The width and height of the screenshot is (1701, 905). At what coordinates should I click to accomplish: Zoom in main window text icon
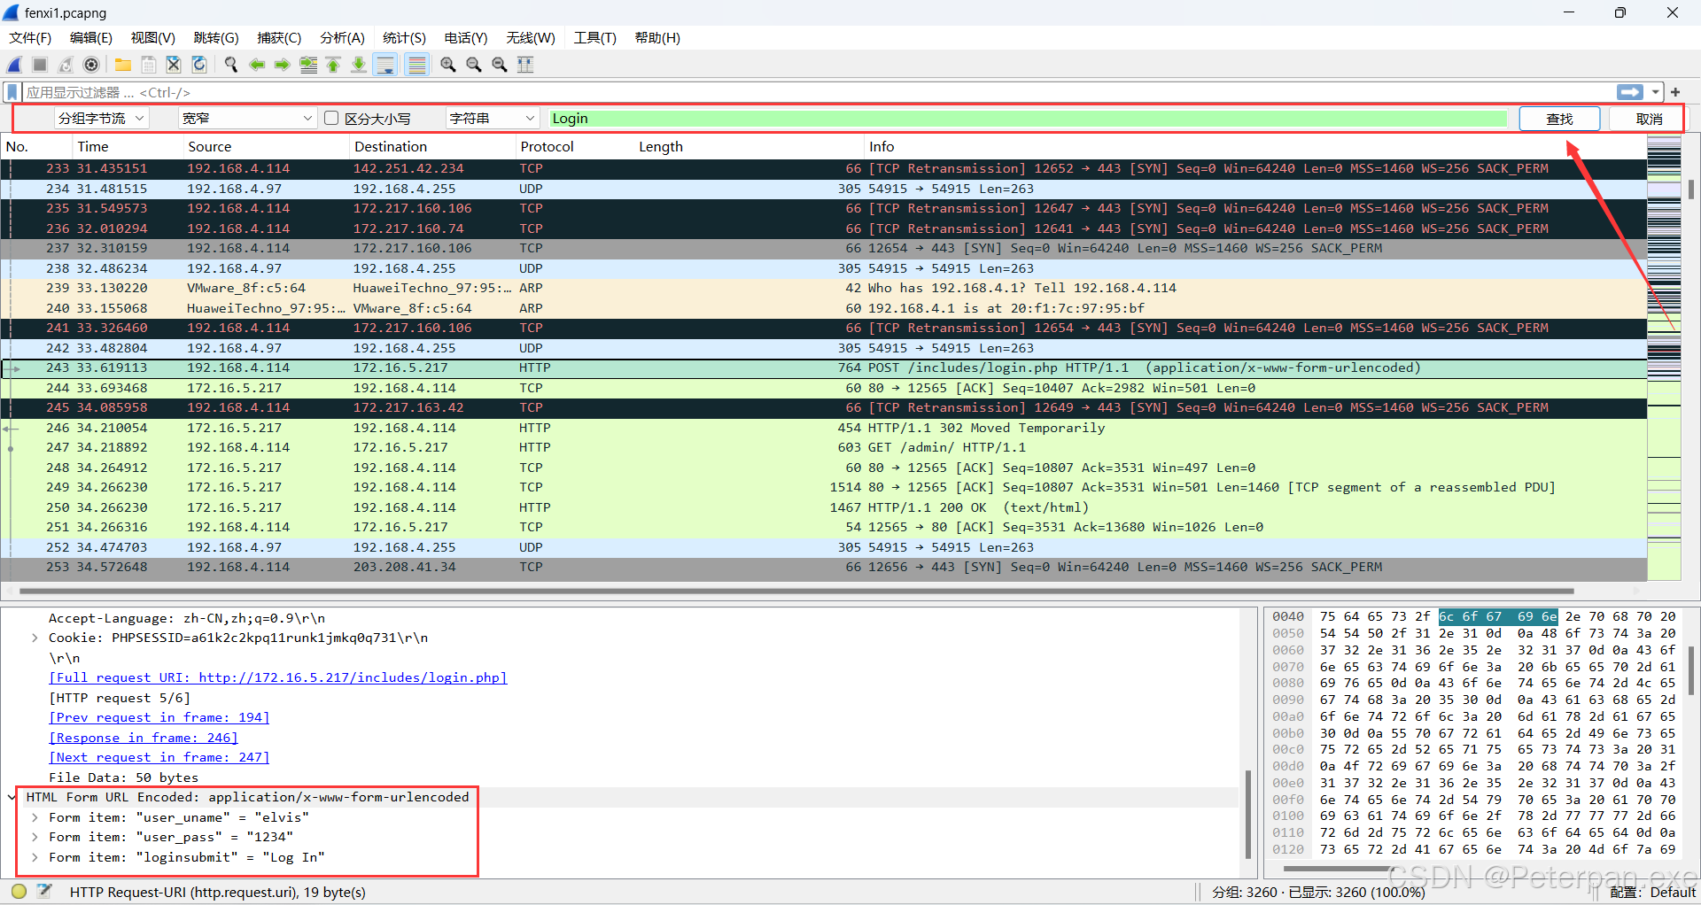[448, 65]
